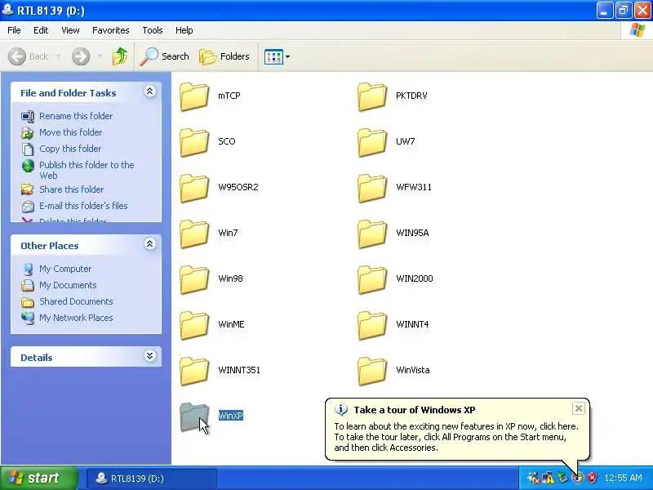The height and width of the screenshot is (490, 653).
Task: Select the WinME folder icon
Action: click(194, 326)
